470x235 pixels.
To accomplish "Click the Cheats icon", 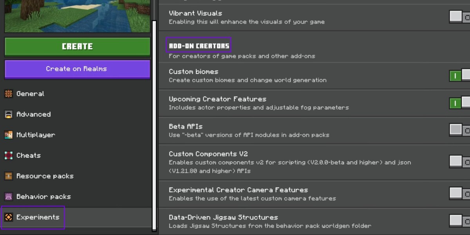I will click(9, 155).
